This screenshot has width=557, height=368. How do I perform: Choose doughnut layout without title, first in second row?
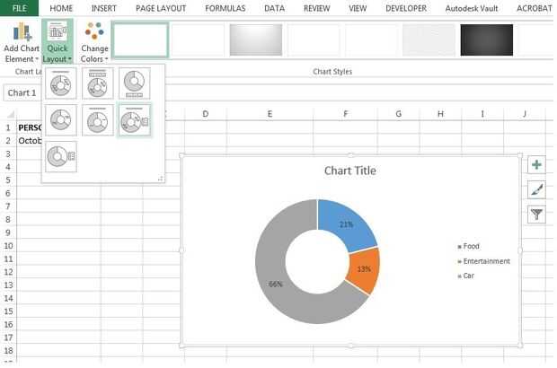pyautogui.click(x=61, y=120)
